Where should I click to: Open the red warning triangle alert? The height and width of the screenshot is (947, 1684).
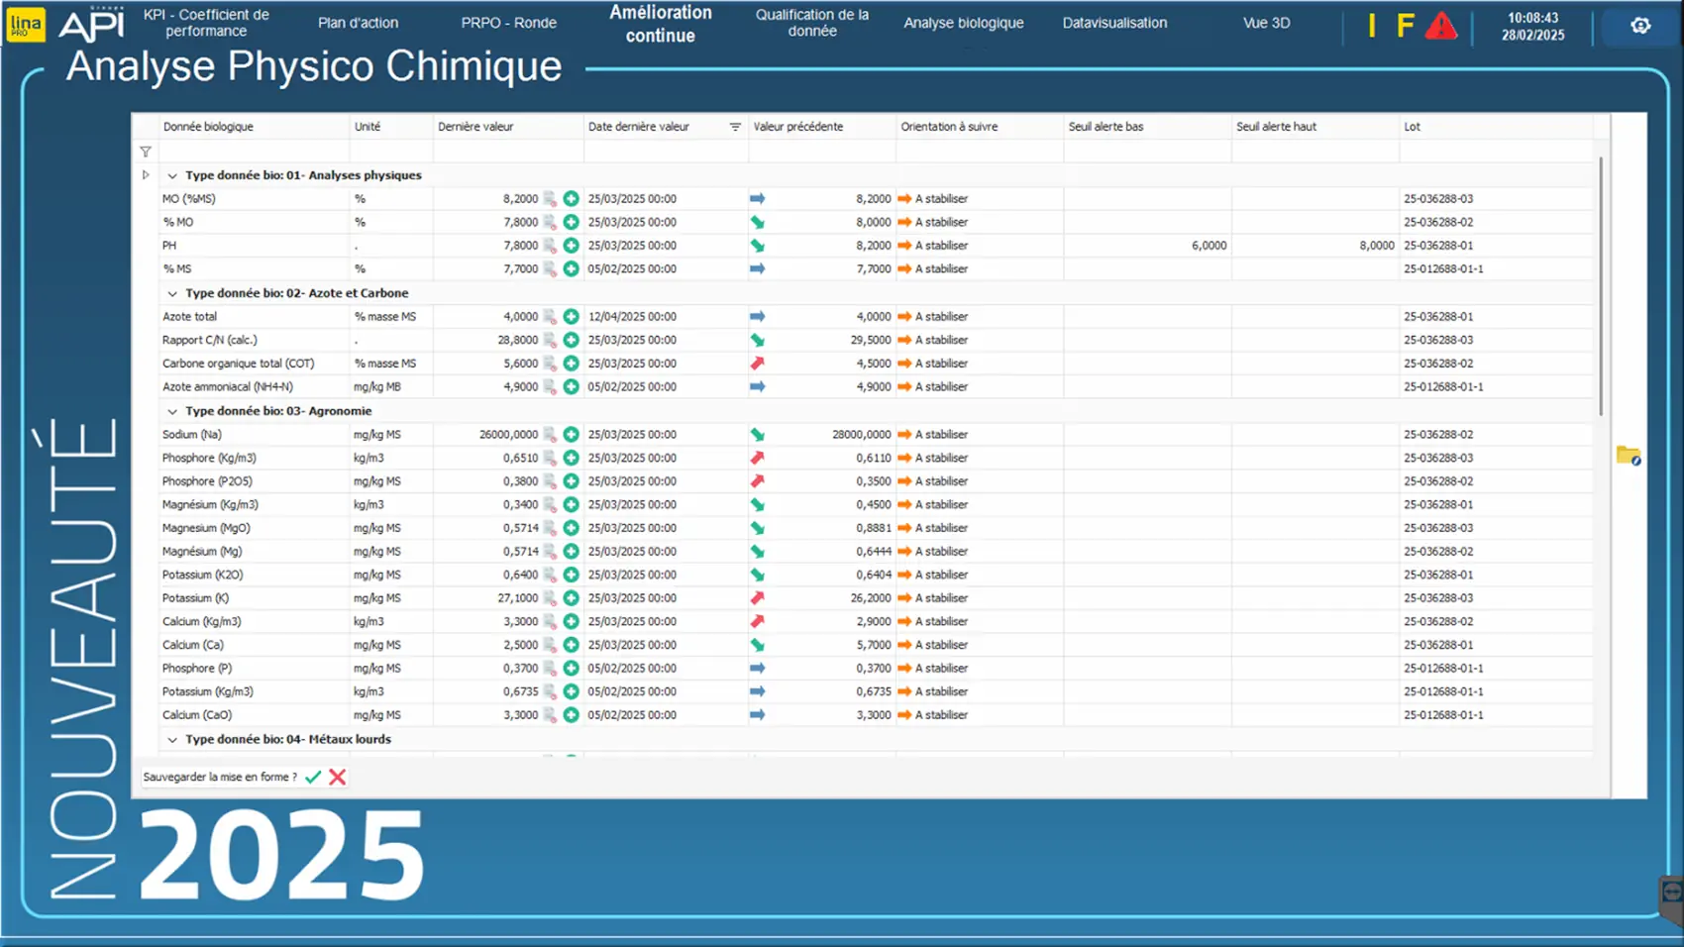(1440, 26)
